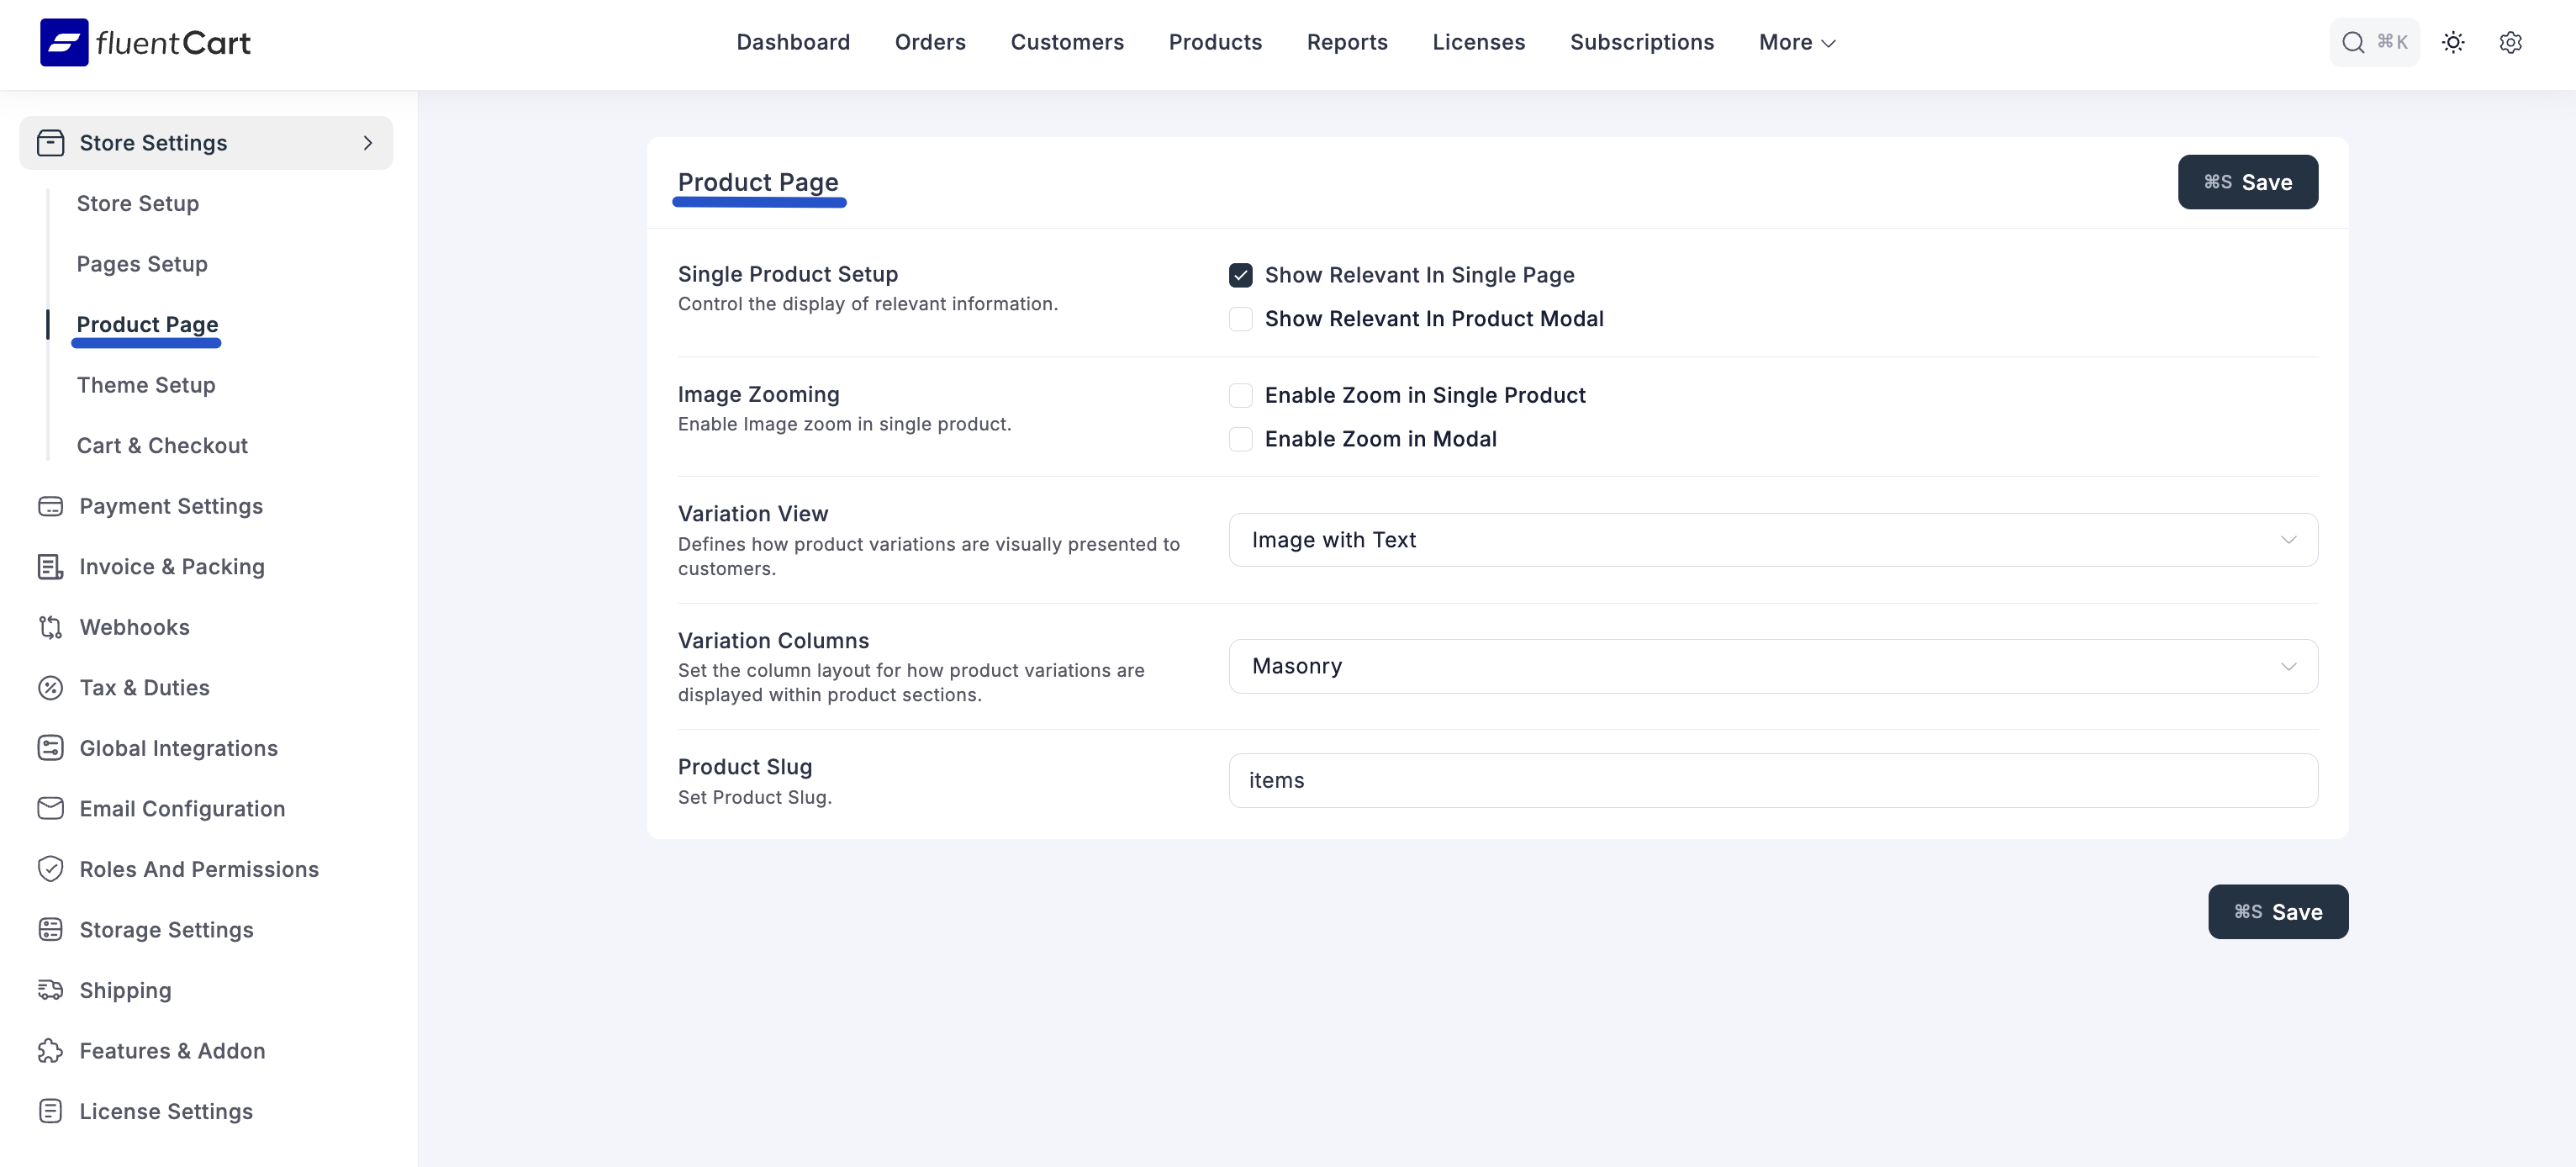Go to Orders in top navigation
Viewport: 2576px width, 1167px height.
[x=930, y=42]
